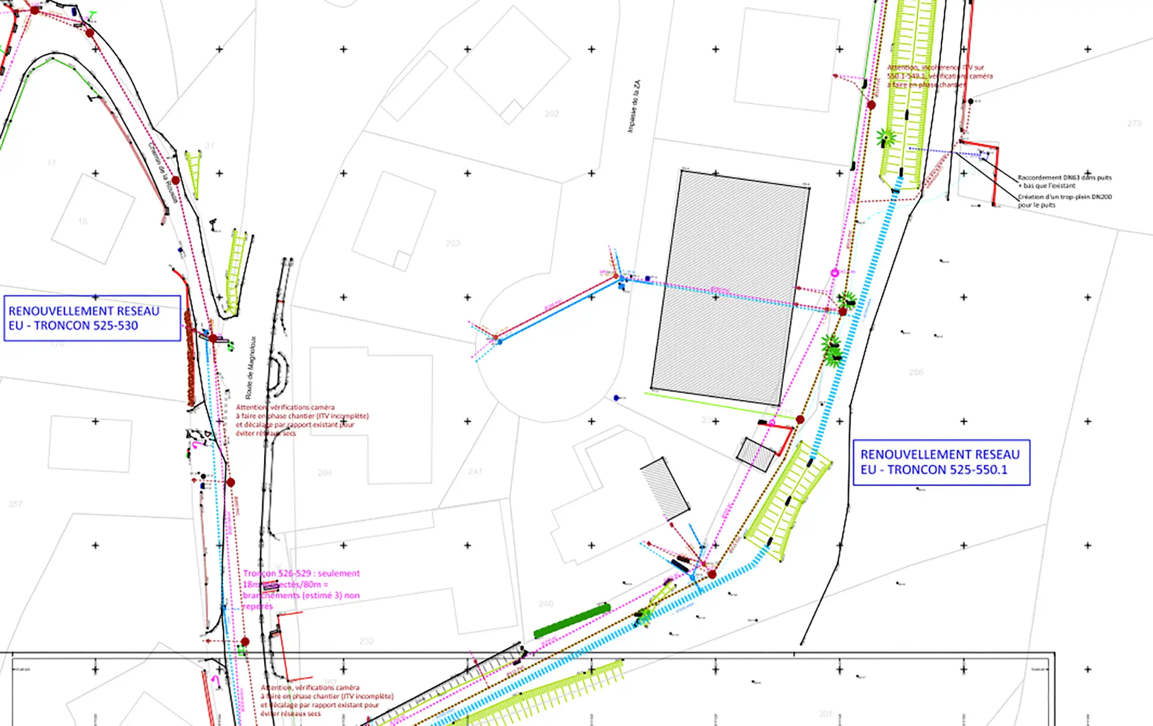Select the small hatched square building
Viewport: 1153px width, 726px height.
tap(756, 455)
